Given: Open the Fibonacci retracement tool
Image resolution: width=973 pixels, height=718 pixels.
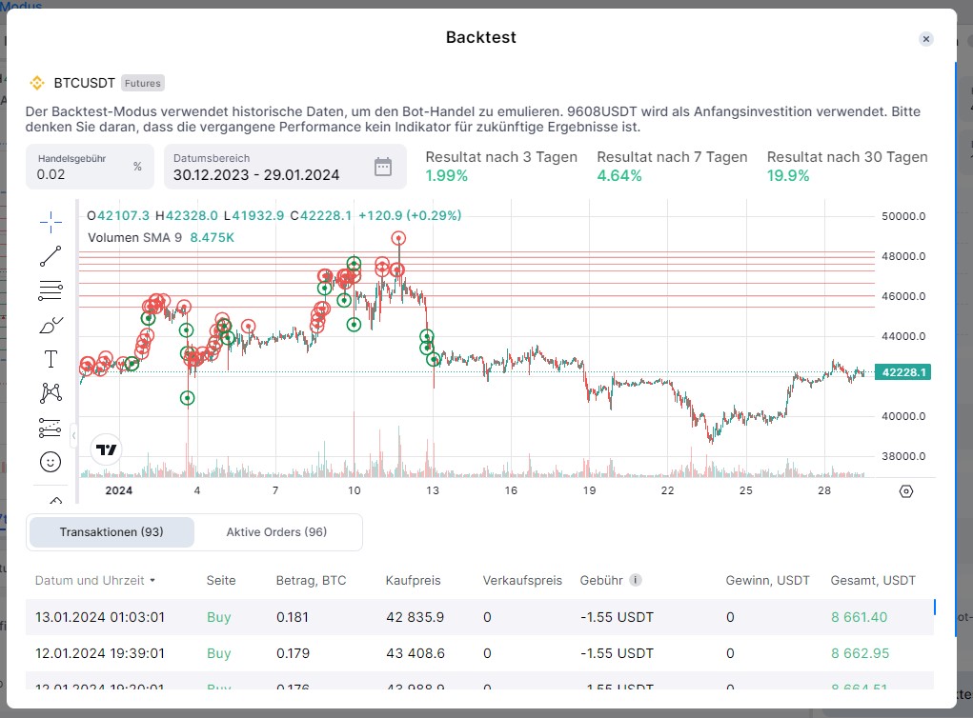Looking at the screenshot, I should 51,290.
